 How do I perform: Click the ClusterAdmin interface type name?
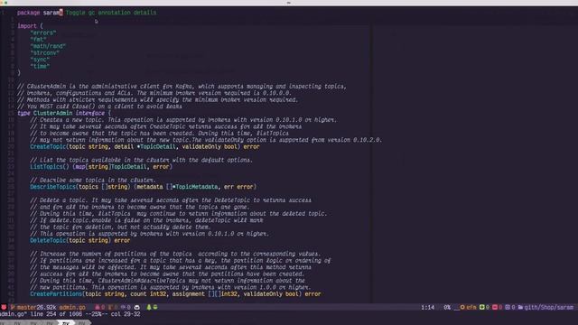pyautogui.click(x=52, y=113)
